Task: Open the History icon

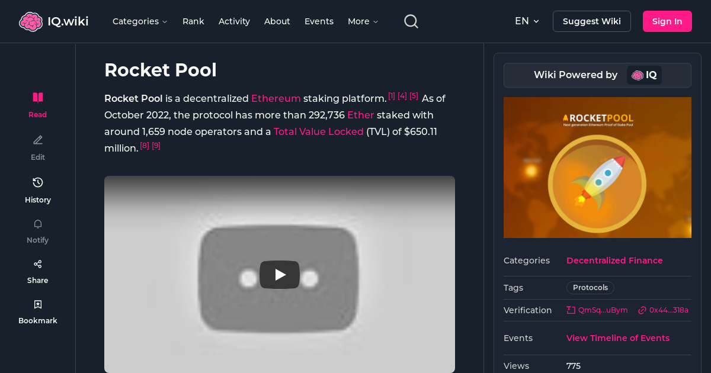Action: (37, 182)
